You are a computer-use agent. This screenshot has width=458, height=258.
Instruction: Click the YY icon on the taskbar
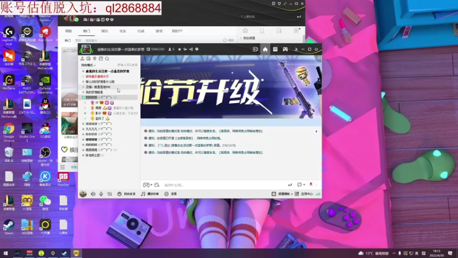(x=76, y=253)
